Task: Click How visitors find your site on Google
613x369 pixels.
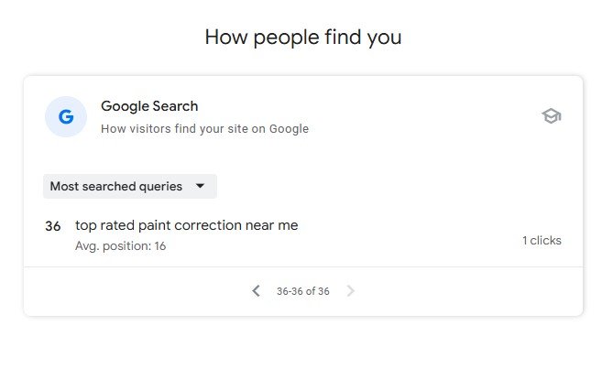Action: (205, 129)
